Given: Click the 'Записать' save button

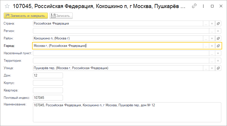Looking at the screenshot, I should click(61, 16).
